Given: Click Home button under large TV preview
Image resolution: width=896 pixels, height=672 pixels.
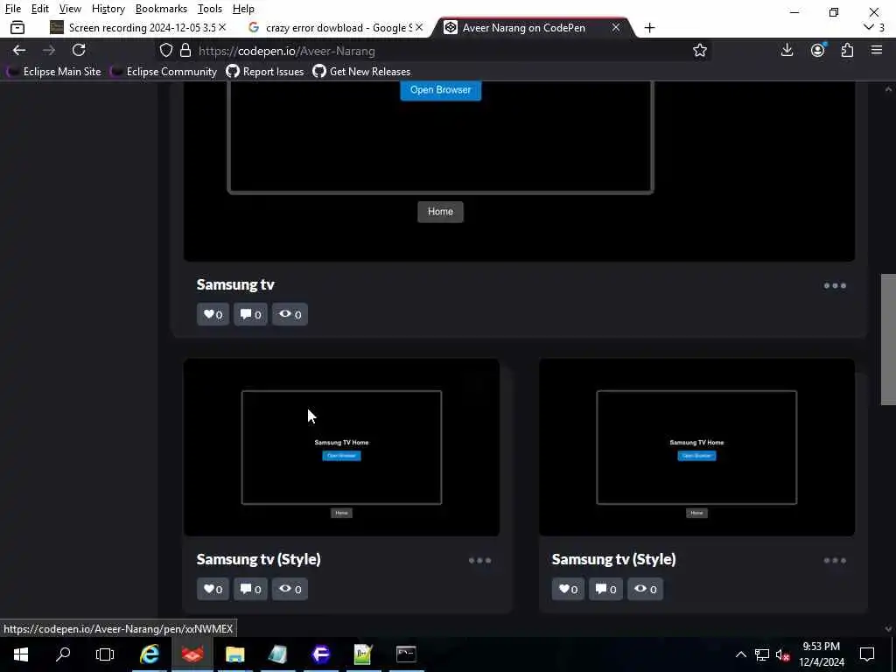Looking at the screenshot, I should pos(441,212).
